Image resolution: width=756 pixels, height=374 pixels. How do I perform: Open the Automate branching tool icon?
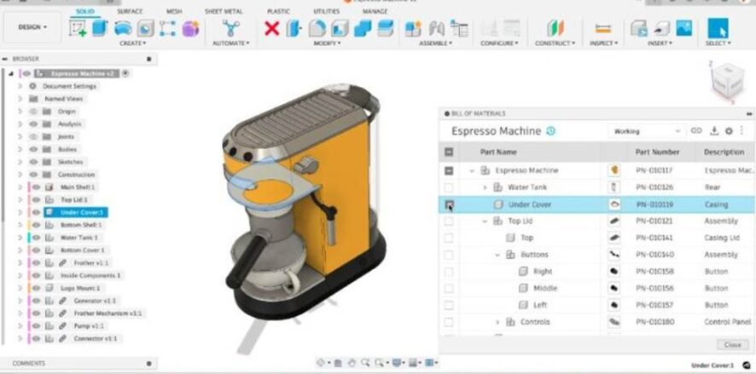(x=231, y=28)
